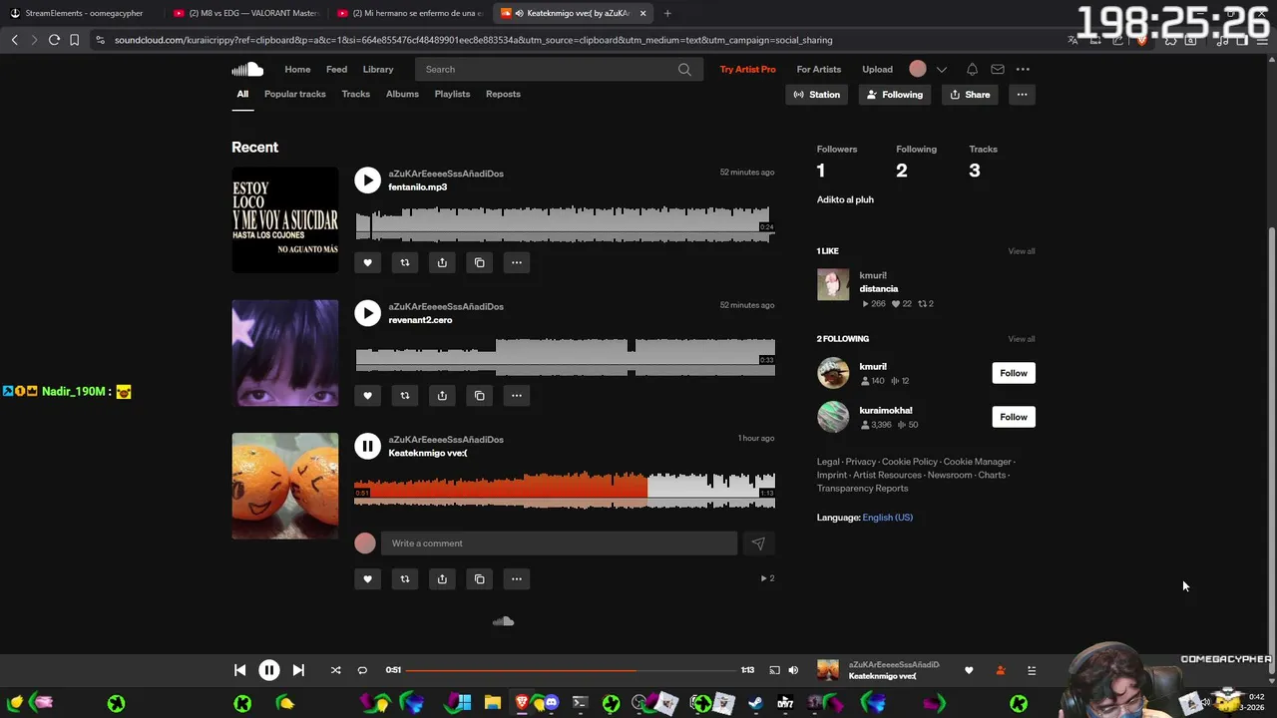Open the header more options menu

[1023, 69]
